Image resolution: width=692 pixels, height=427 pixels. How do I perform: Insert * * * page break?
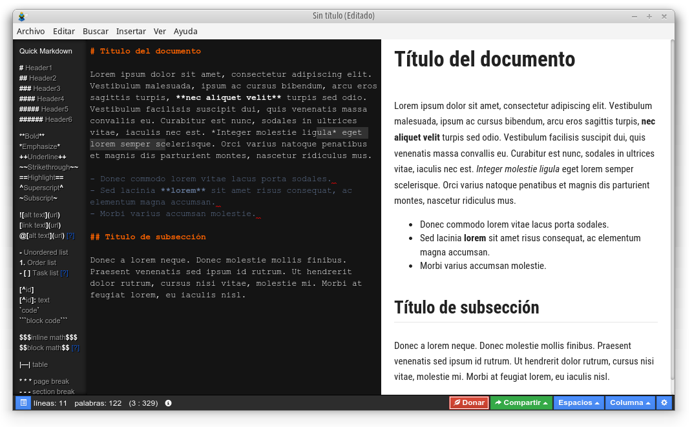[44, 382]
